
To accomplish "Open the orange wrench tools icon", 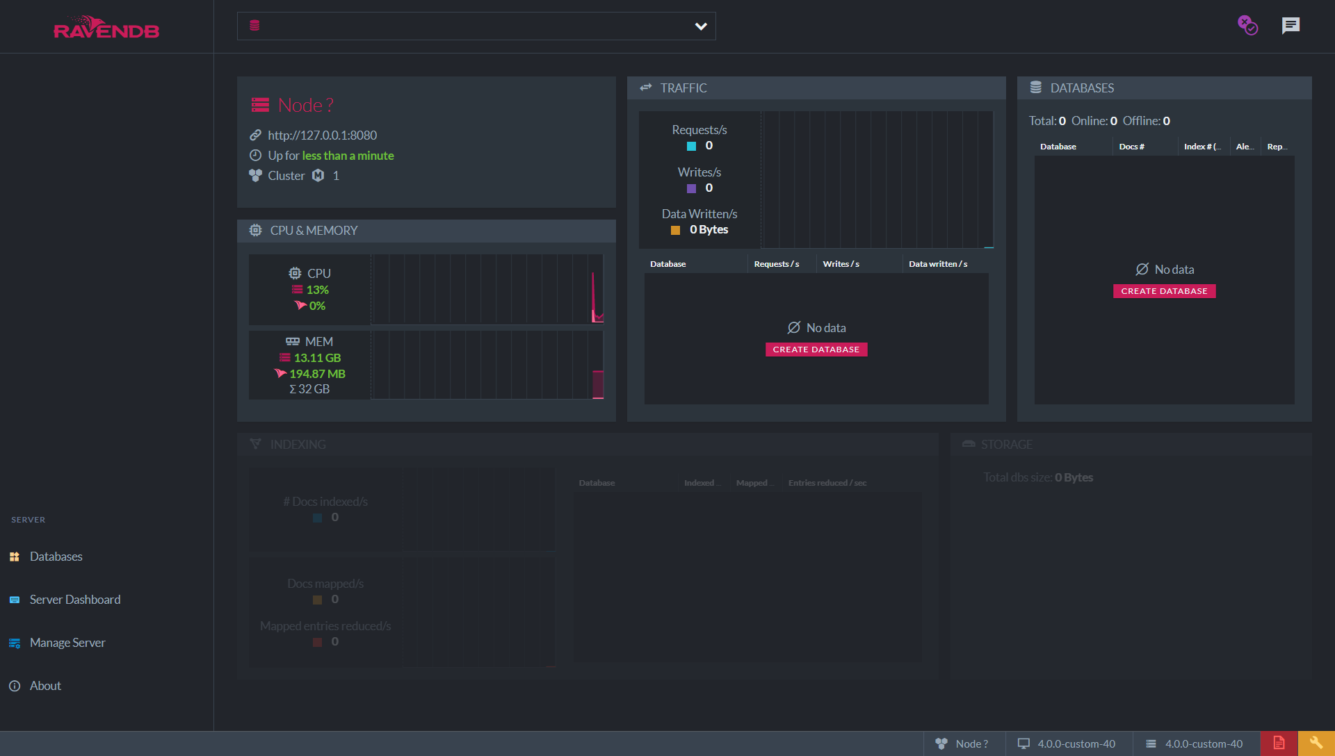I will click(x=1316, y=743).
